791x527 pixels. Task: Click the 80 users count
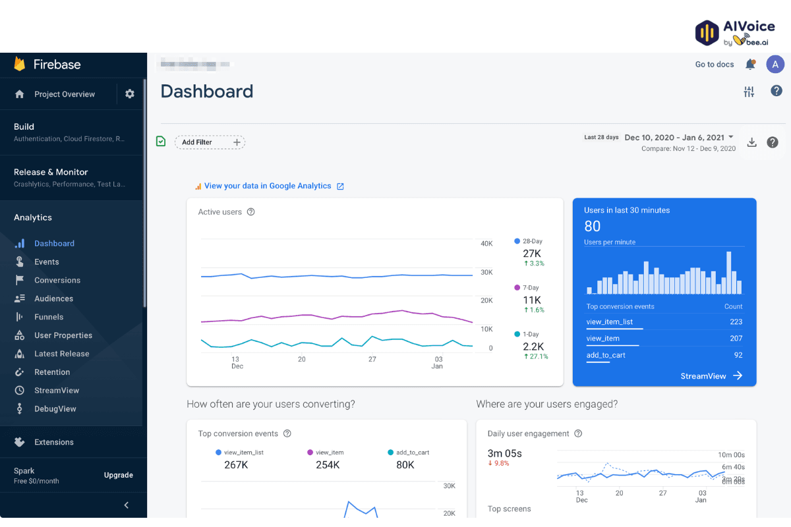593,226
